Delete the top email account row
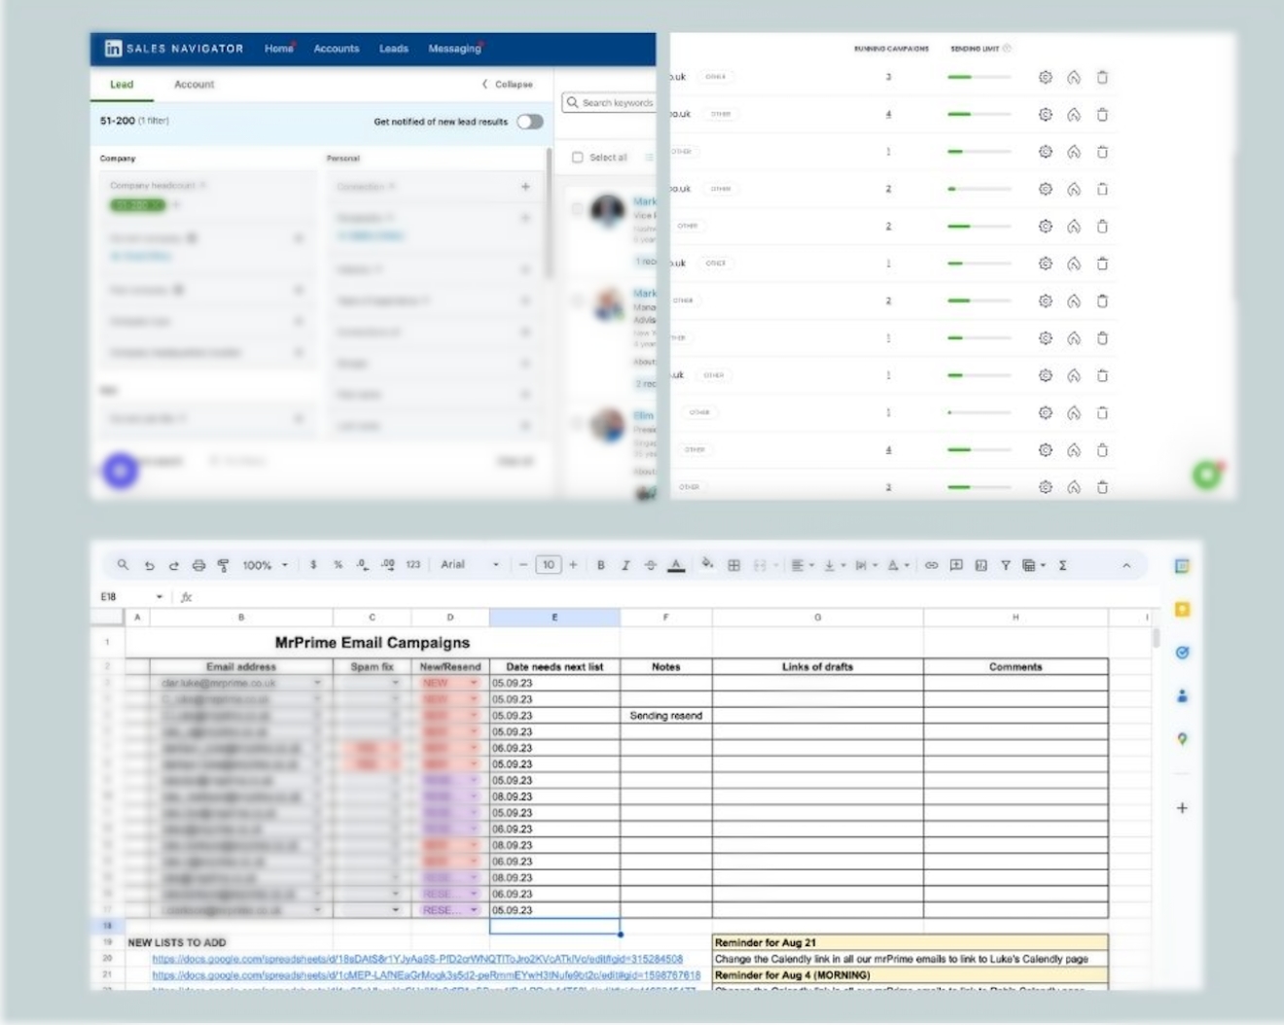This screenshot has height=1025, width=1284. pyautogui.click(x=1102, y=77)
